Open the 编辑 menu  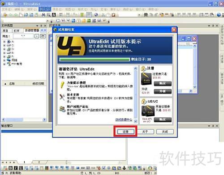click(19, 9)
